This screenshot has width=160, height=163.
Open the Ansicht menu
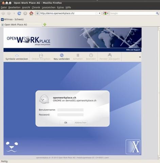[26, 7]
